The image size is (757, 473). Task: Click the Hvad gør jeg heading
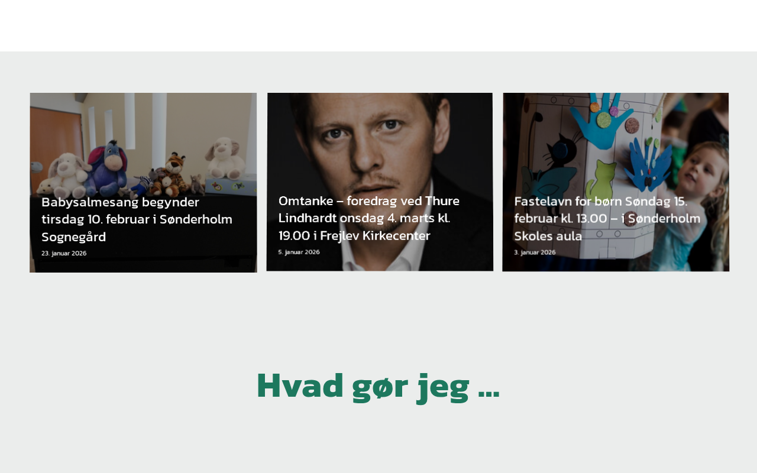[378, 386]
